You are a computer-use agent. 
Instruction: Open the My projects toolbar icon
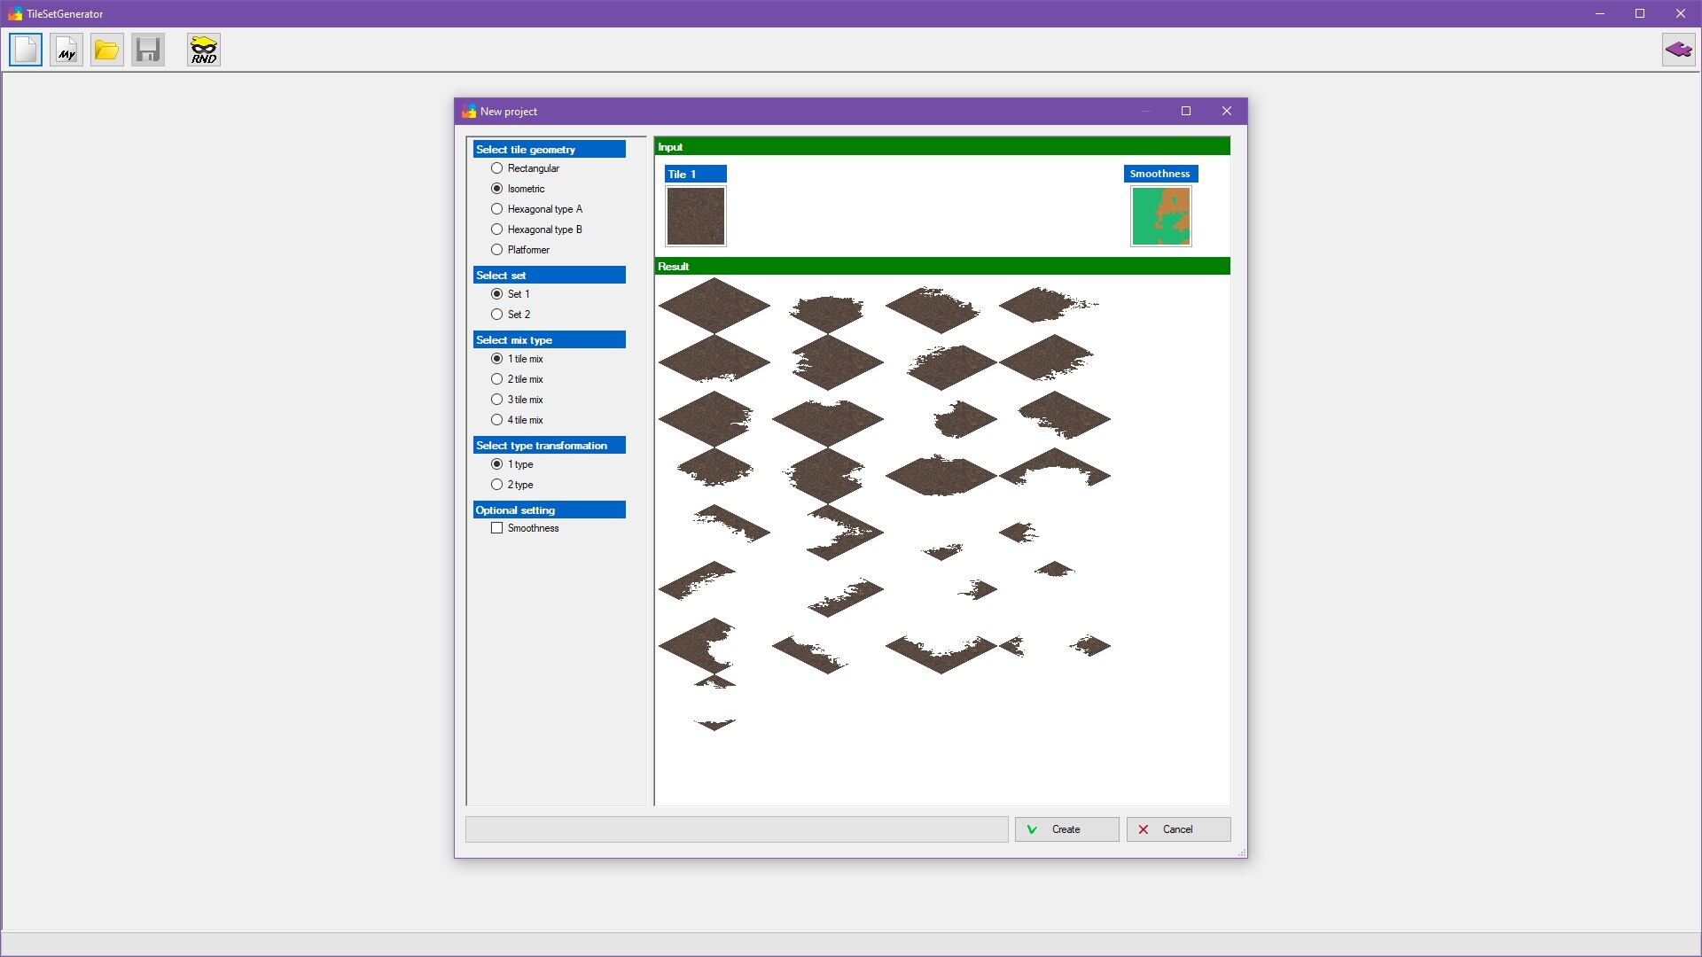pos(66,50)
